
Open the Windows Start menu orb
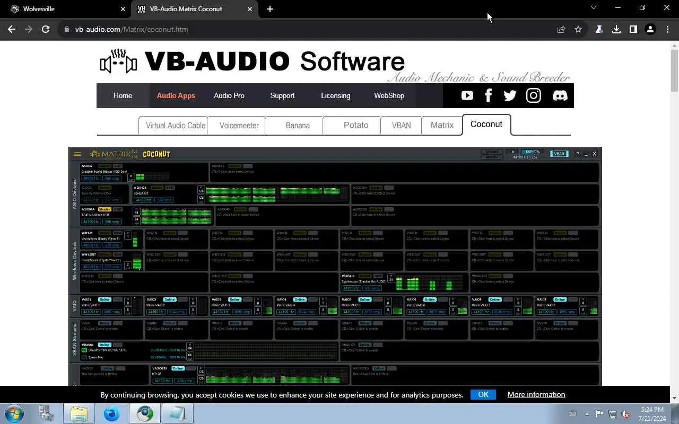(x=14, y=413)
